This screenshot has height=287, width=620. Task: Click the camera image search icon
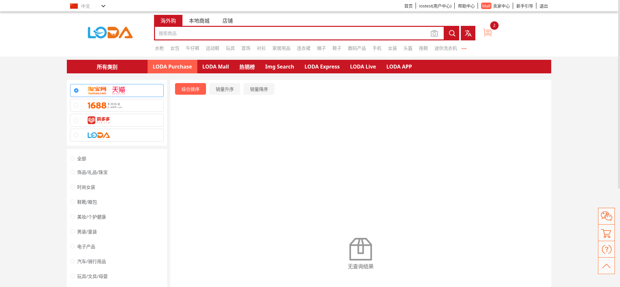[434, 33]
